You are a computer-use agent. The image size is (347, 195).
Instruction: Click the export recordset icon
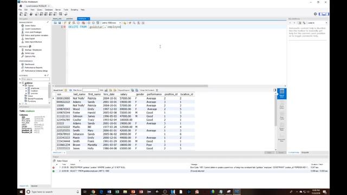(x=132, y=90)
